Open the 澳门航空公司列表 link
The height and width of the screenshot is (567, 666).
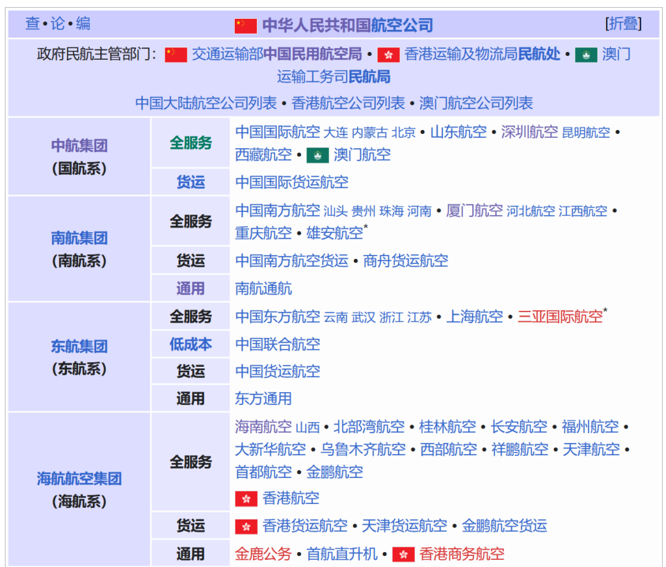coord(476,103)
